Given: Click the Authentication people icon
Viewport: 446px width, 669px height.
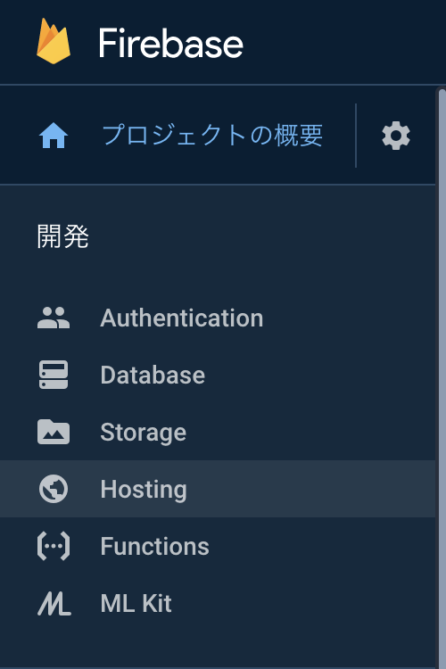Looking at the screenshot, I should [x=54, y=318].
